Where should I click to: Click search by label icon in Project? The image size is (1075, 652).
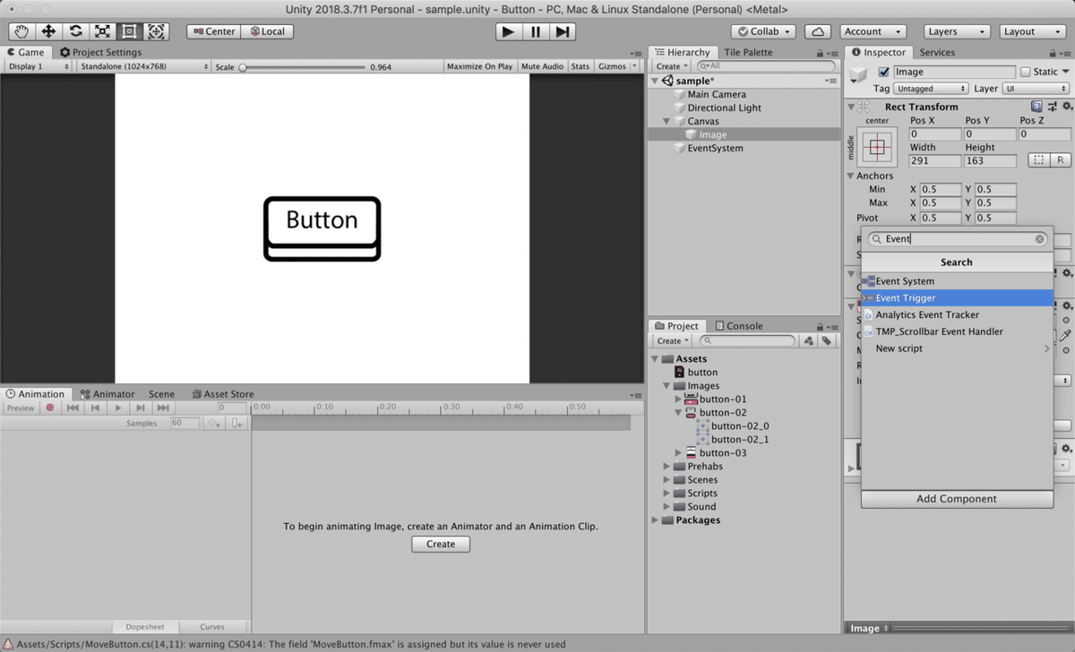click(826, 341)
